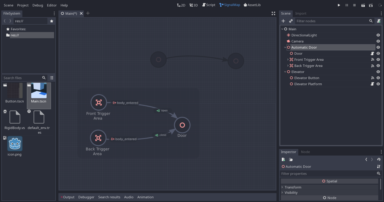Add a new node with the plus icon

283,21
